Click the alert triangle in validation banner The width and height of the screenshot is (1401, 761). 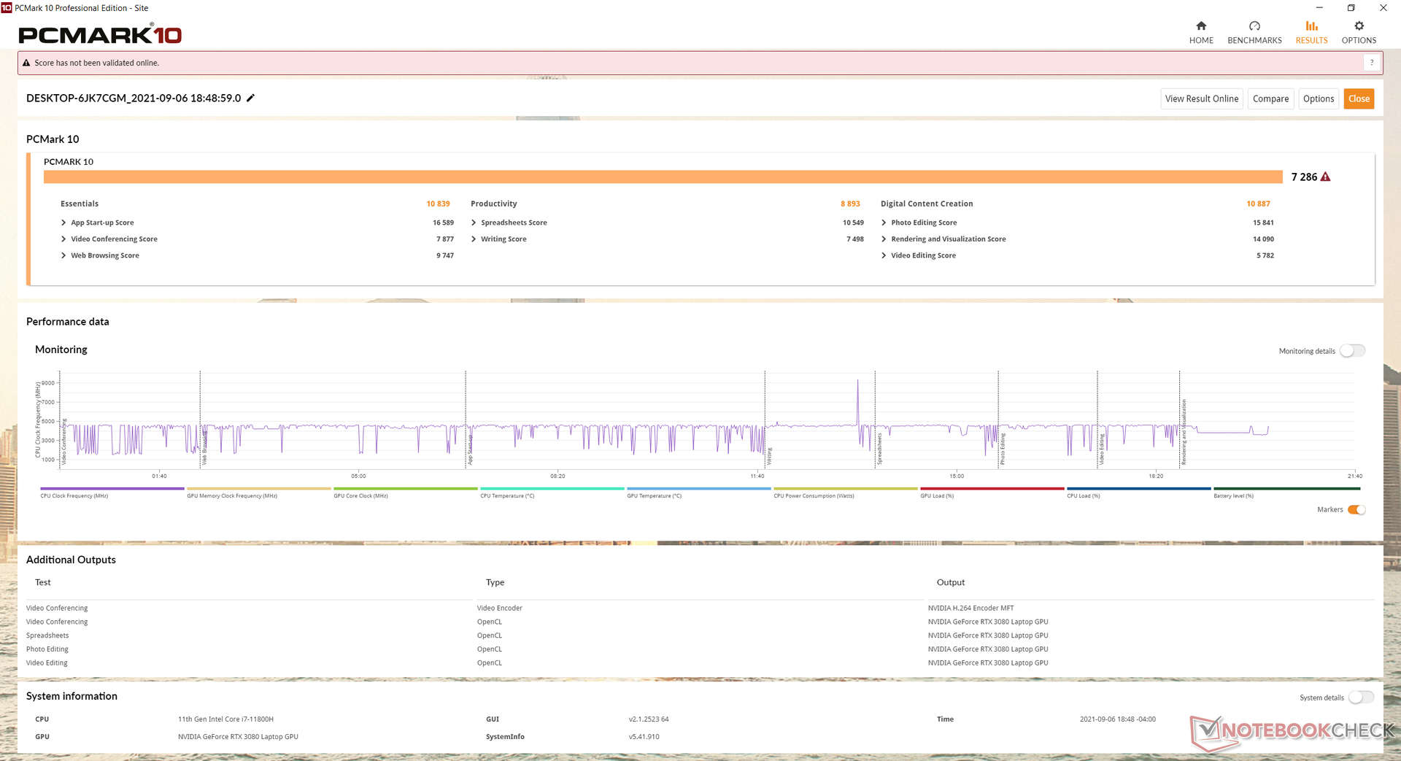pyautogui.click(x=26, y=63)
